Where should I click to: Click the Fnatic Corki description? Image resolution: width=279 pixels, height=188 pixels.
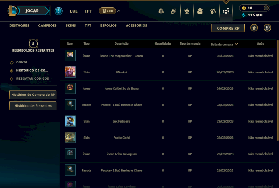point(121,138)
